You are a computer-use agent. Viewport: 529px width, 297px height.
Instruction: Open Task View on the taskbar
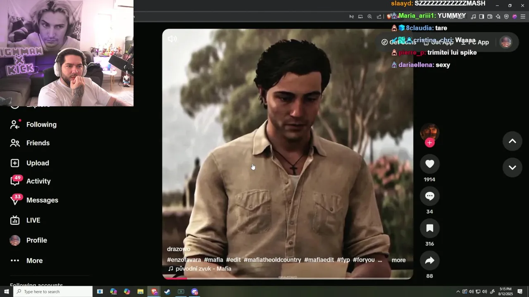click(x=100, y=292)
